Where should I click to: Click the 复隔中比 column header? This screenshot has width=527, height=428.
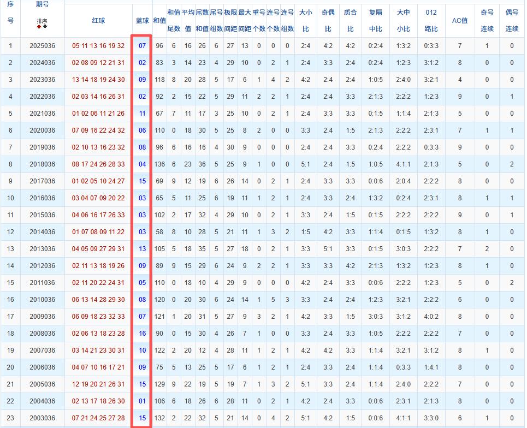[376, 20]
